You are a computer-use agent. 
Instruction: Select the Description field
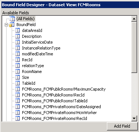[x=32, y=36]
